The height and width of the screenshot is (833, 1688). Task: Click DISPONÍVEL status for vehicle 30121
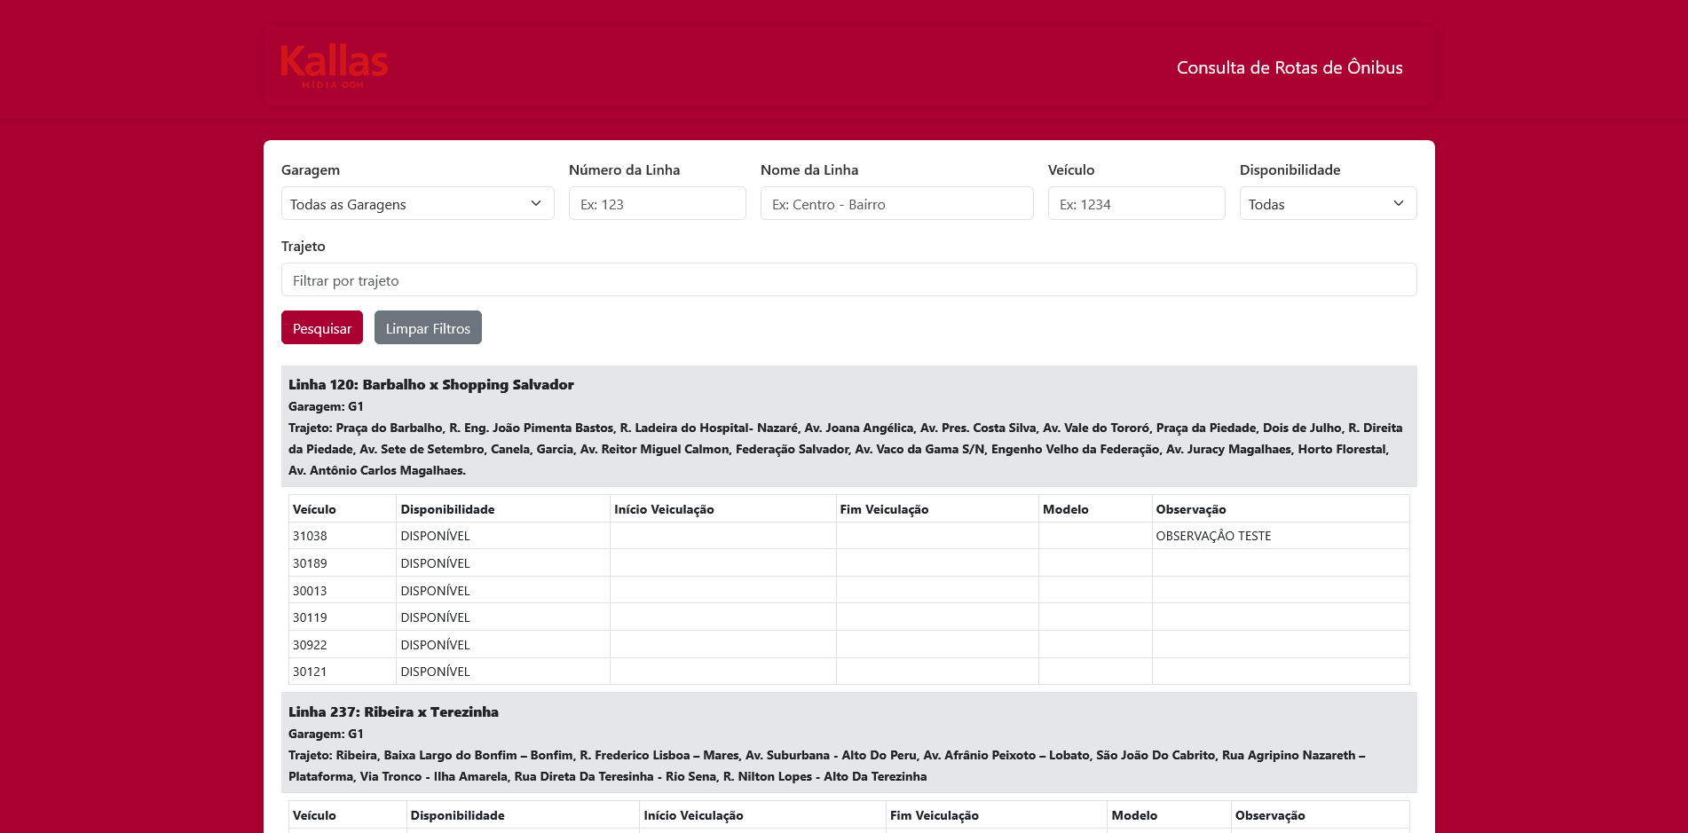click(x=435, y=672)
